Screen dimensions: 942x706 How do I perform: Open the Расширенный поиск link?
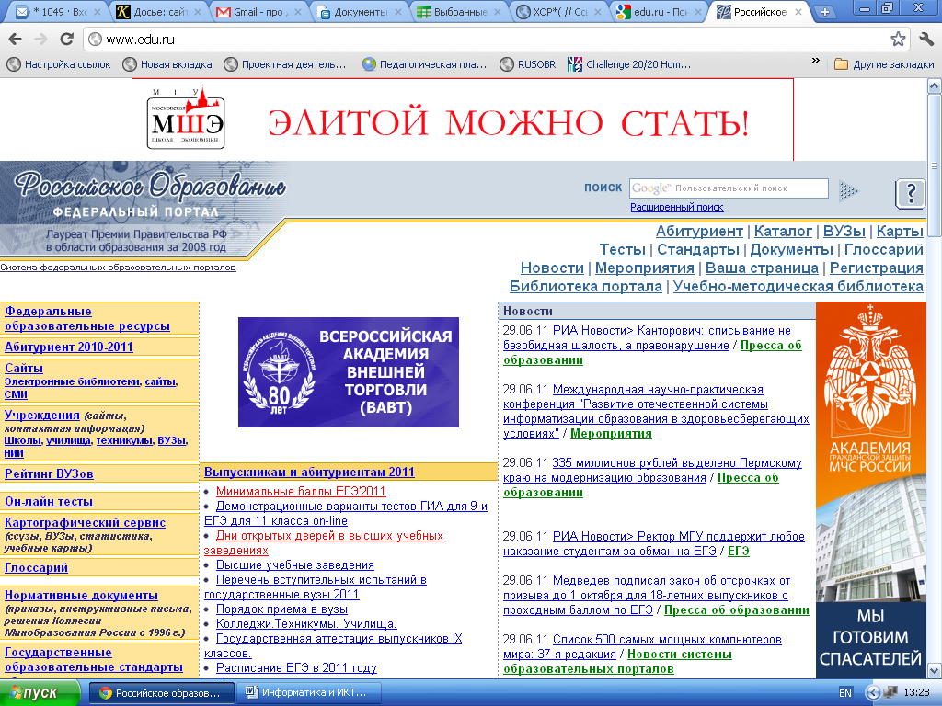676,207
